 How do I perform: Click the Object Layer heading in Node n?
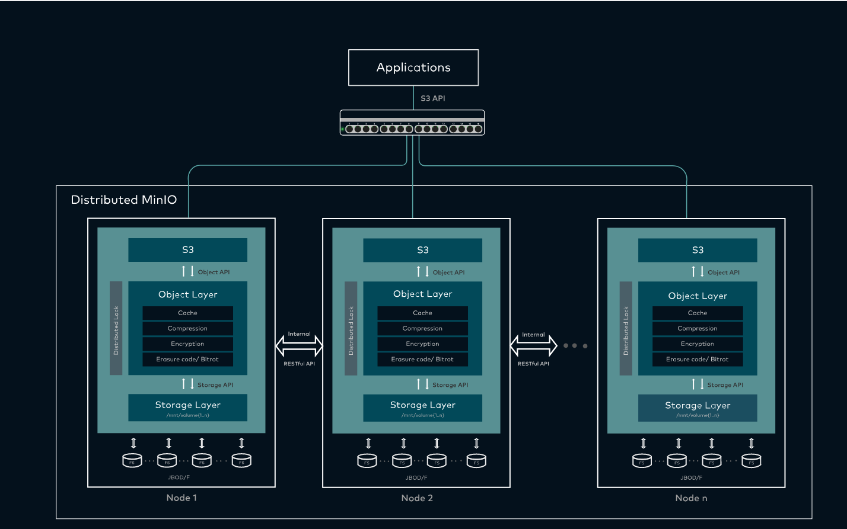point(698,296)
